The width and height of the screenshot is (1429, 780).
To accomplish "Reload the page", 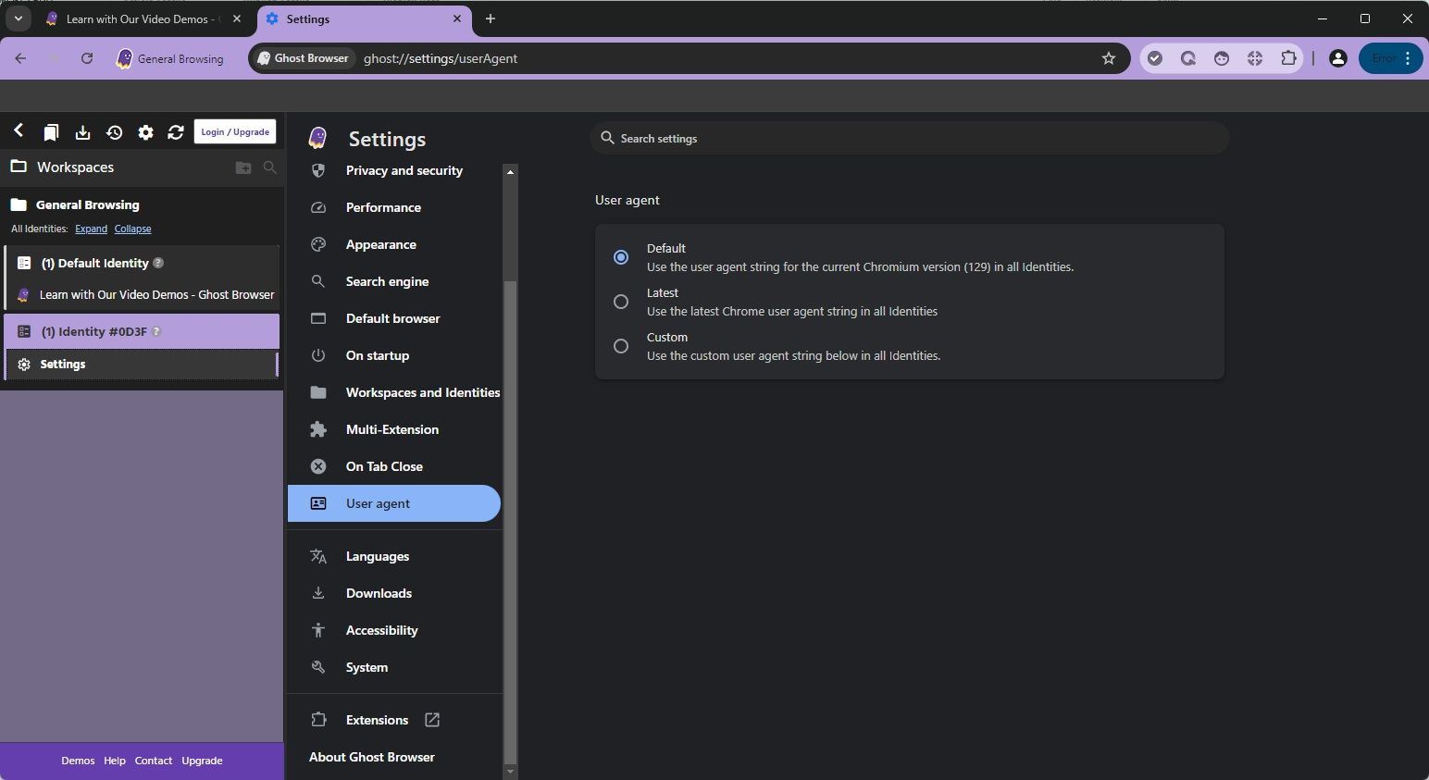I will pos(87,58).
